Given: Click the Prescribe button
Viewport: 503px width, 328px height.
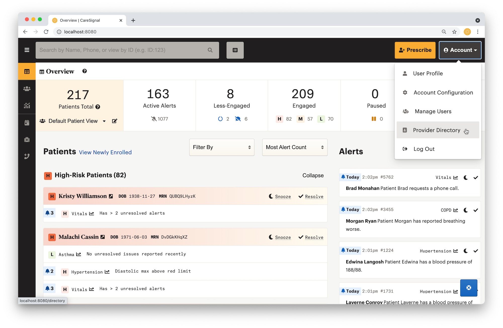Looking at the screenshot, I should click(x=415, y=50).
